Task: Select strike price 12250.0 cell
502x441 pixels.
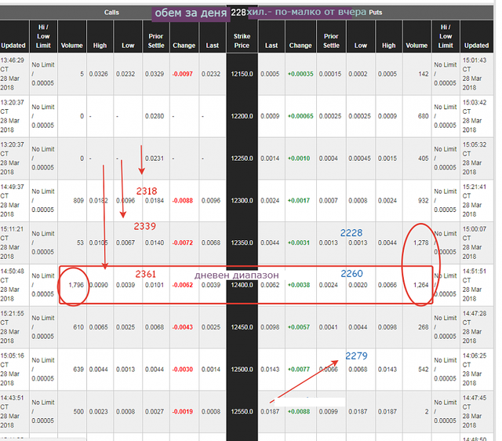Action: pos(242,159)
